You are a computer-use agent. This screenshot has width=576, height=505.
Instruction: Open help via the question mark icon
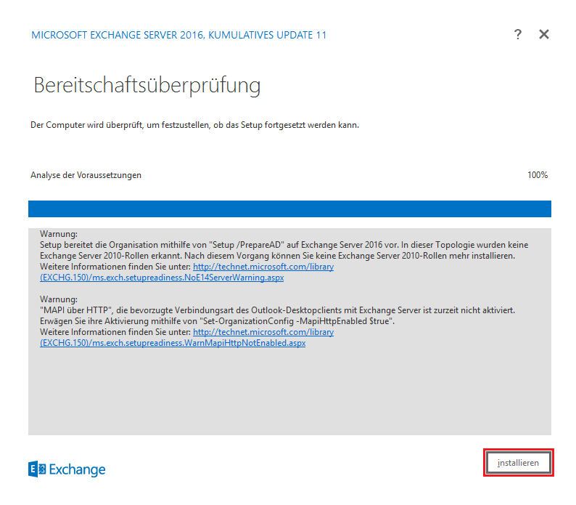tap(517, 34)
